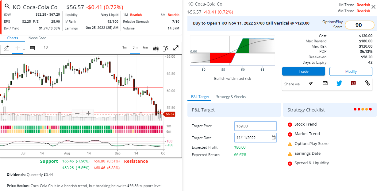This screenshot has height=191, width=377.
Task: Click the Expected Return 66.67% value
Action: pyautogui.click(x=240, y=154)
